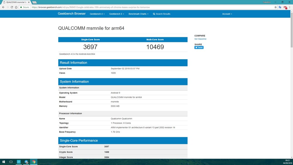Click the Crypto Score value 1688
This screenshot has height=165, width=293.
pos(107,152)
